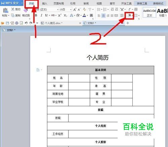Click the clear formatting icon

point(84,9)
